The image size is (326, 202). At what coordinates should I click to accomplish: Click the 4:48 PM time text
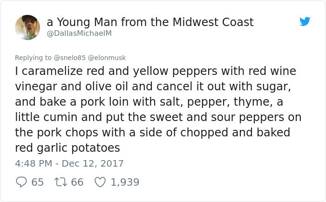click(x=33, y=163)
